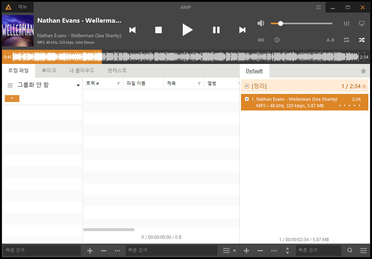Add files to library with plus button

tap(90, 251)
